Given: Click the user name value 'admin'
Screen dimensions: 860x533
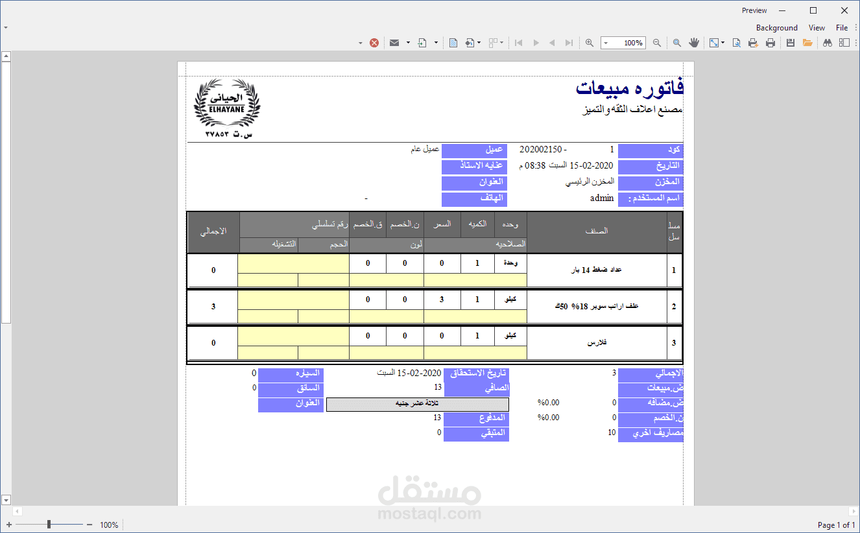Looking at the screenshot, I should (x=602, y=198).
